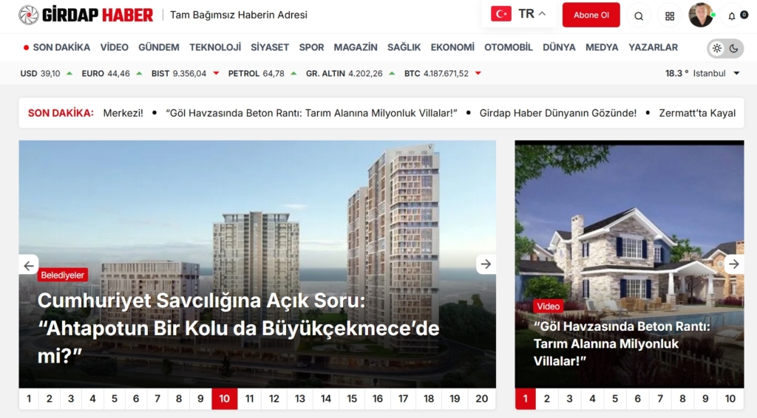Open the search magnifier icon
This screenshot has height=418, width=757.
(639, 16)
